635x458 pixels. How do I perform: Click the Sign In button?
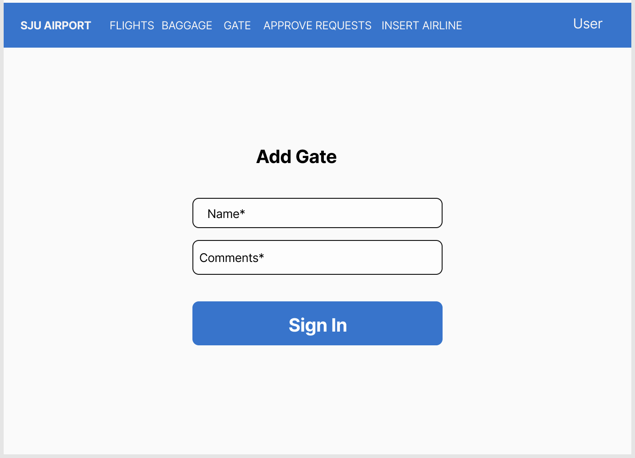pos(317,323)
